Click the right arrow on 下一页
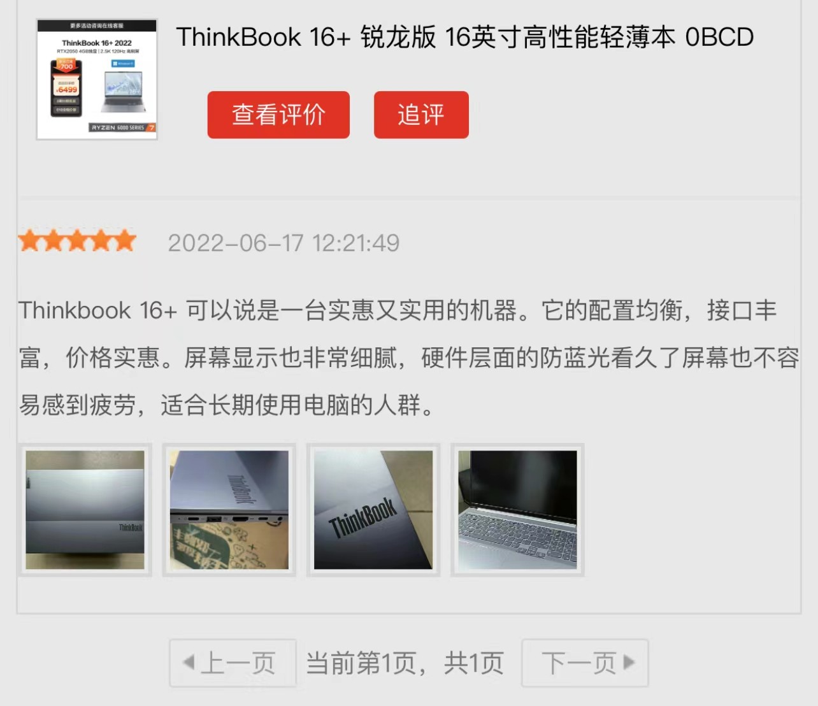818x706 pixels. (x=629, y=662)
